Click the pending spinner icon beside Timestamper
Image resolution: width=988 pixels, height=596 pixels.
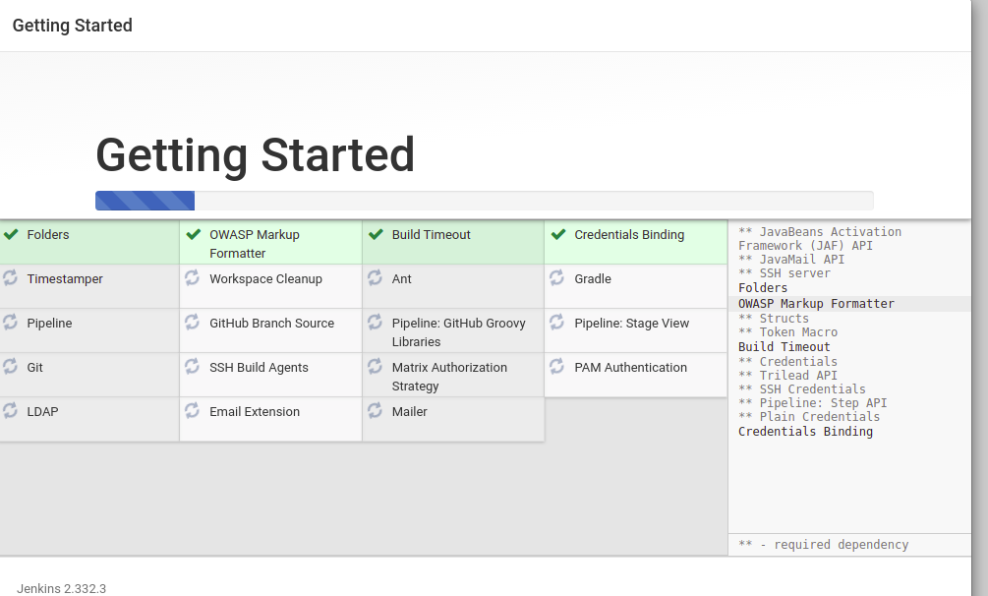10,277
